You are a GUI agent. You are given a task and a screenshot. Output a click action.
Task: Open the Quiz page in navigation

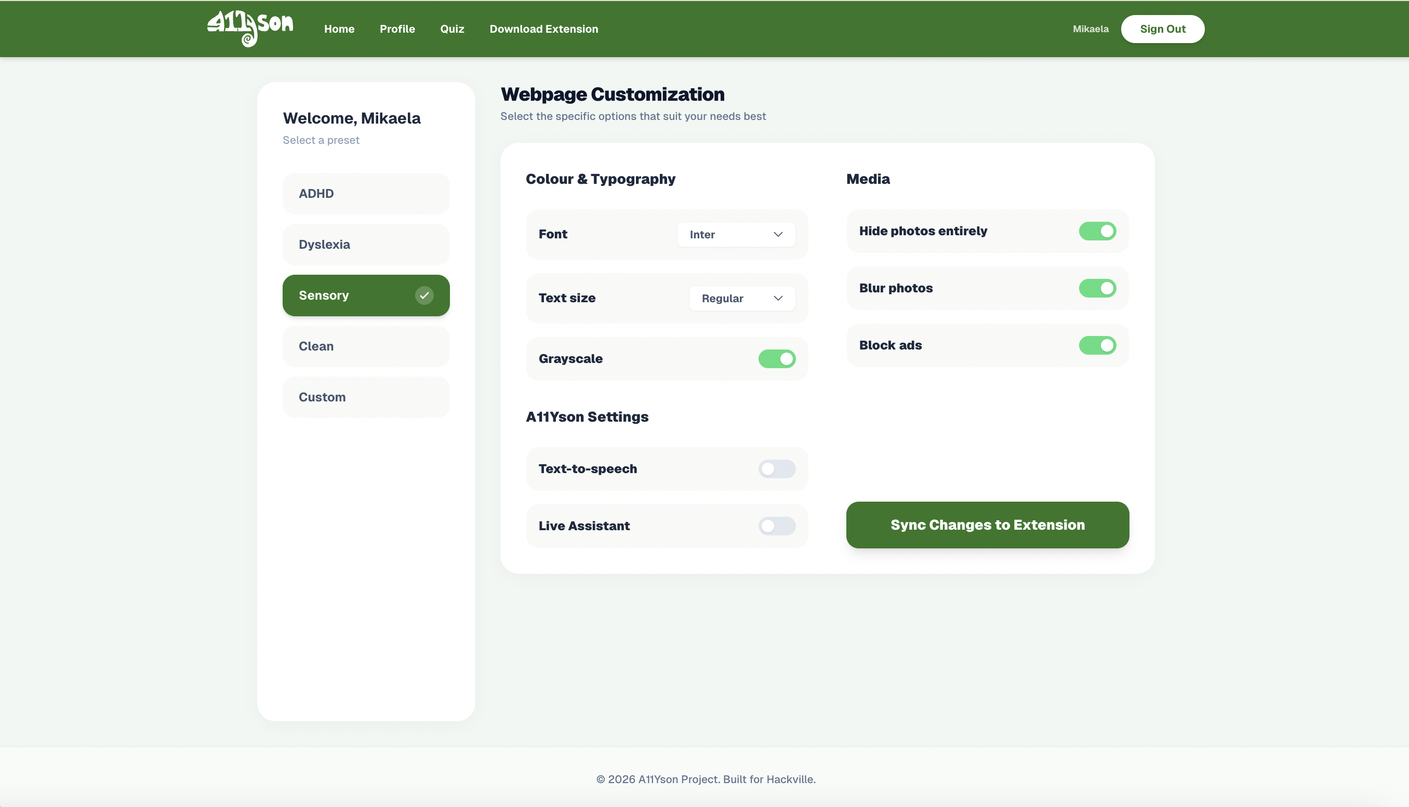coord(452,29)
